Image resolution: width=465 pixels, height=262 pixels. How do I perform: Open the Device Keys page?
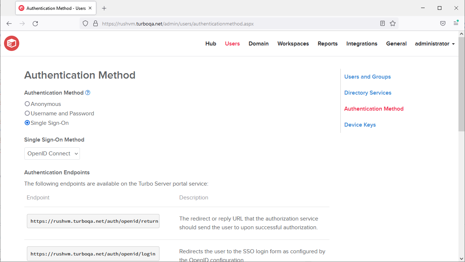tap(360, 125)
